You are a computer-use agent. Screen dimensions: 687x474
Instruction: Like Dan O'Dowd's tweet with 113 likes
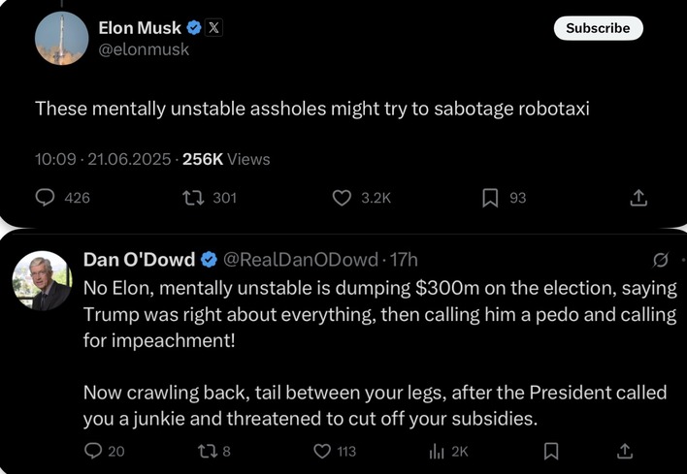tap(324, 451)
